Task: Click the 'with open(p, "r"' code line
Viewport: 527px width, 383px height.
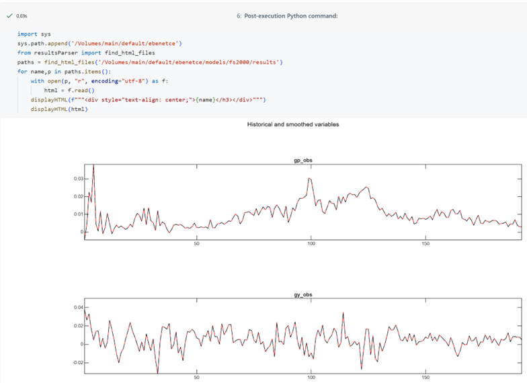Action: tap(99, 81)
